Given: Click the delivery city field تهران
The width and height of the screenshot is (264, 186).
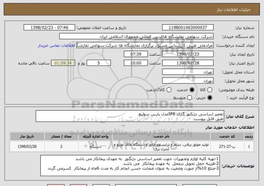Looking at the screenshot, I should tap(188, 81).
